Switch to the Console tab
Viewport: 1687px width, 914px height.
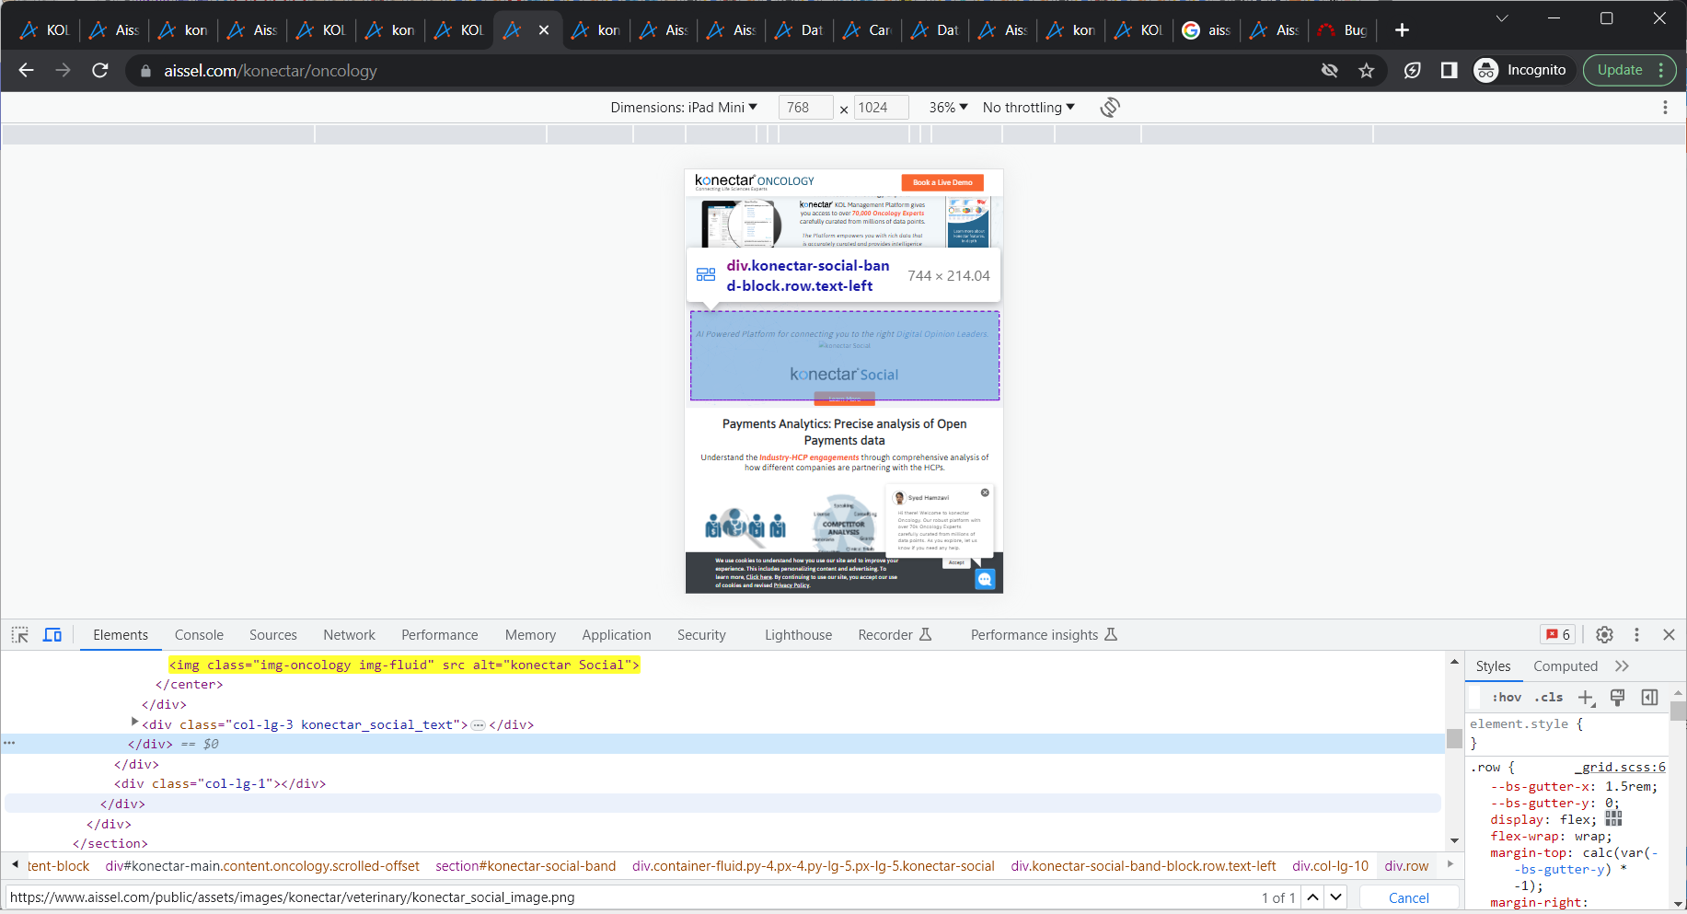(x=199, y=635)
